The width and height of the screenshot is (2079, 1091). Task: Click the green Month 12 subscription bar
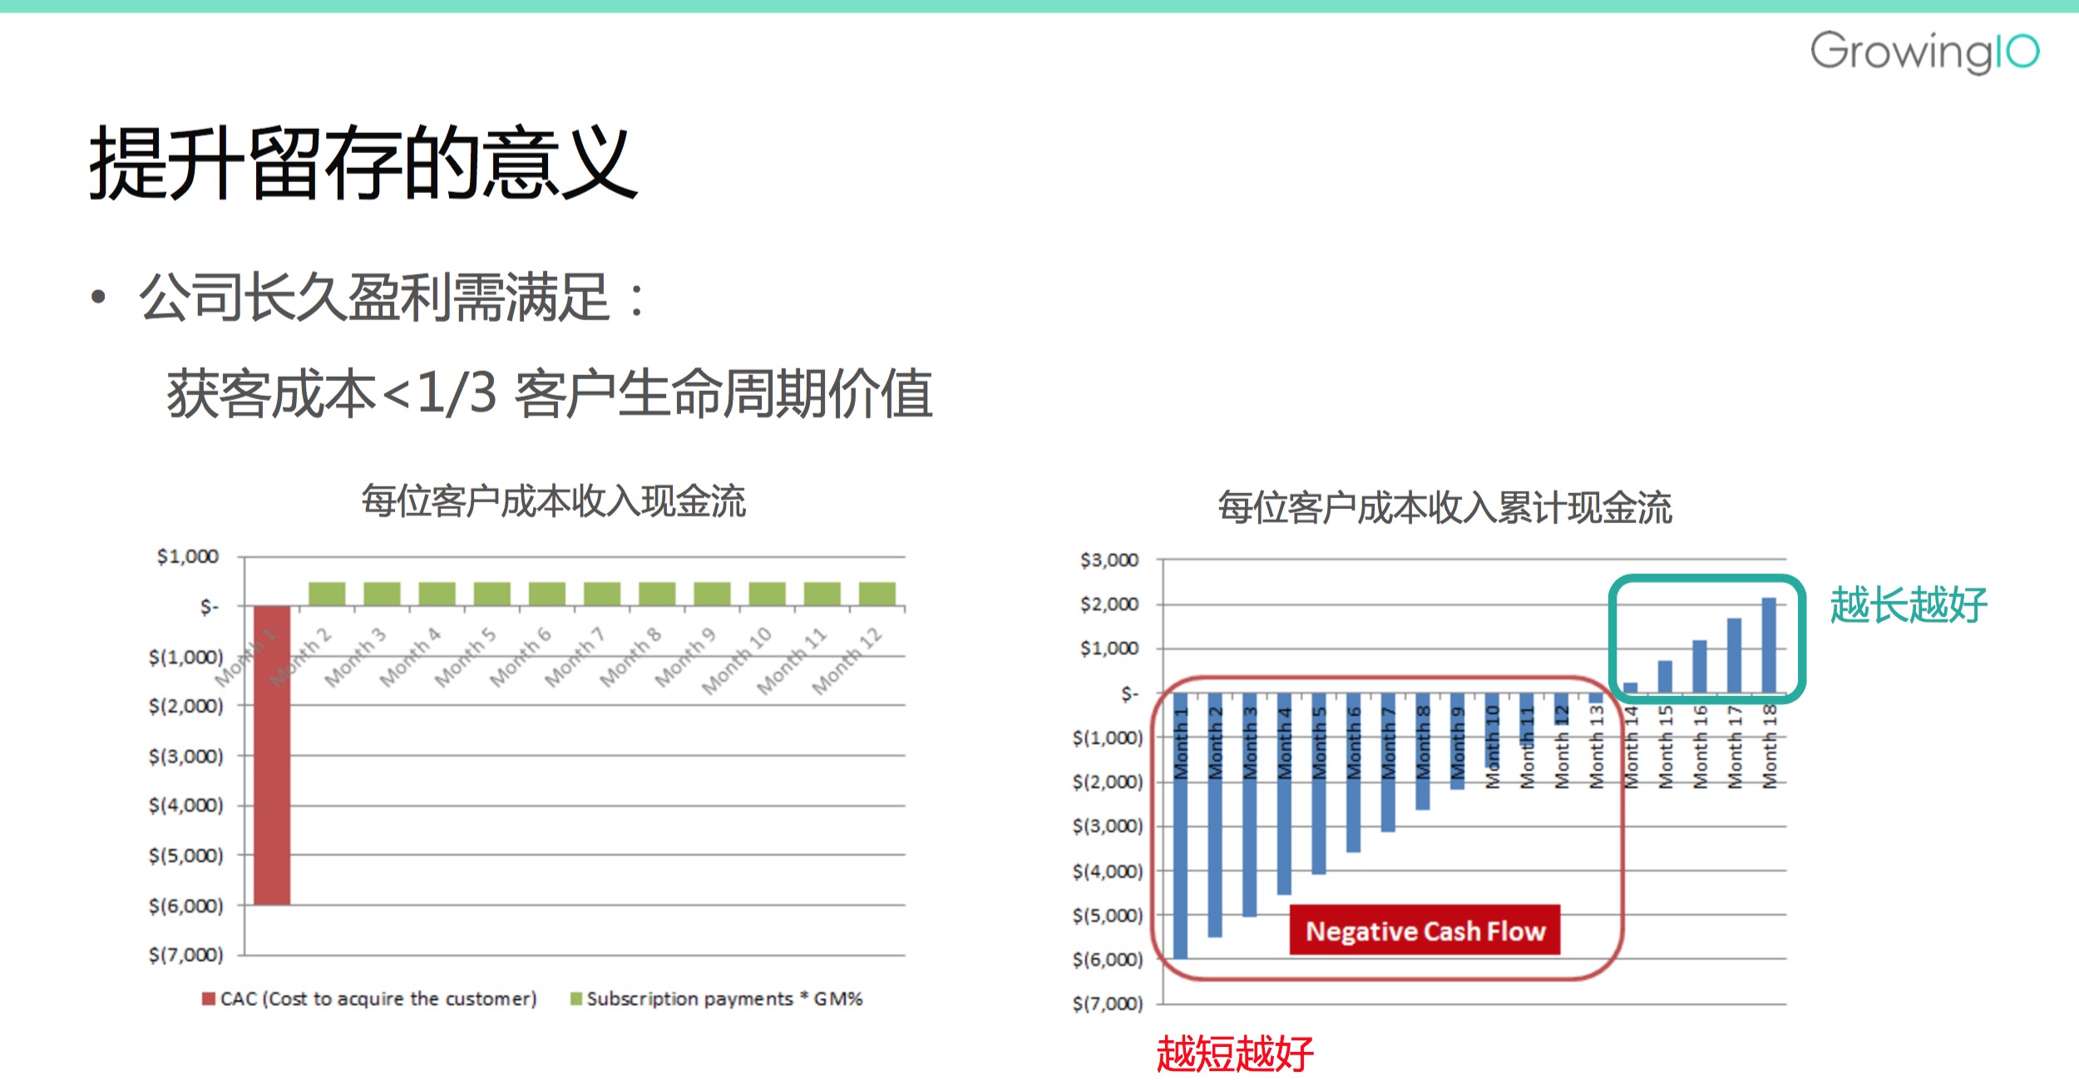[x=877, y=594]
